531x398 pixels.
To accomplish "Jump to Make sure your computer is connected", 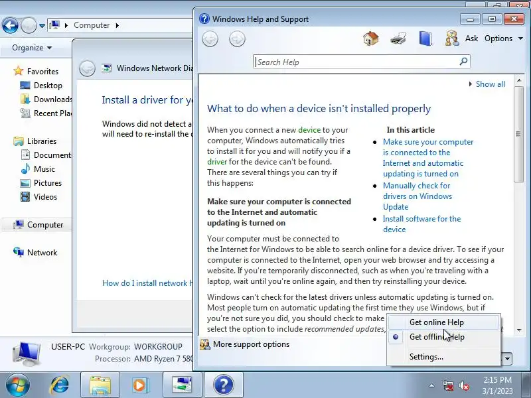I will 428,158.
